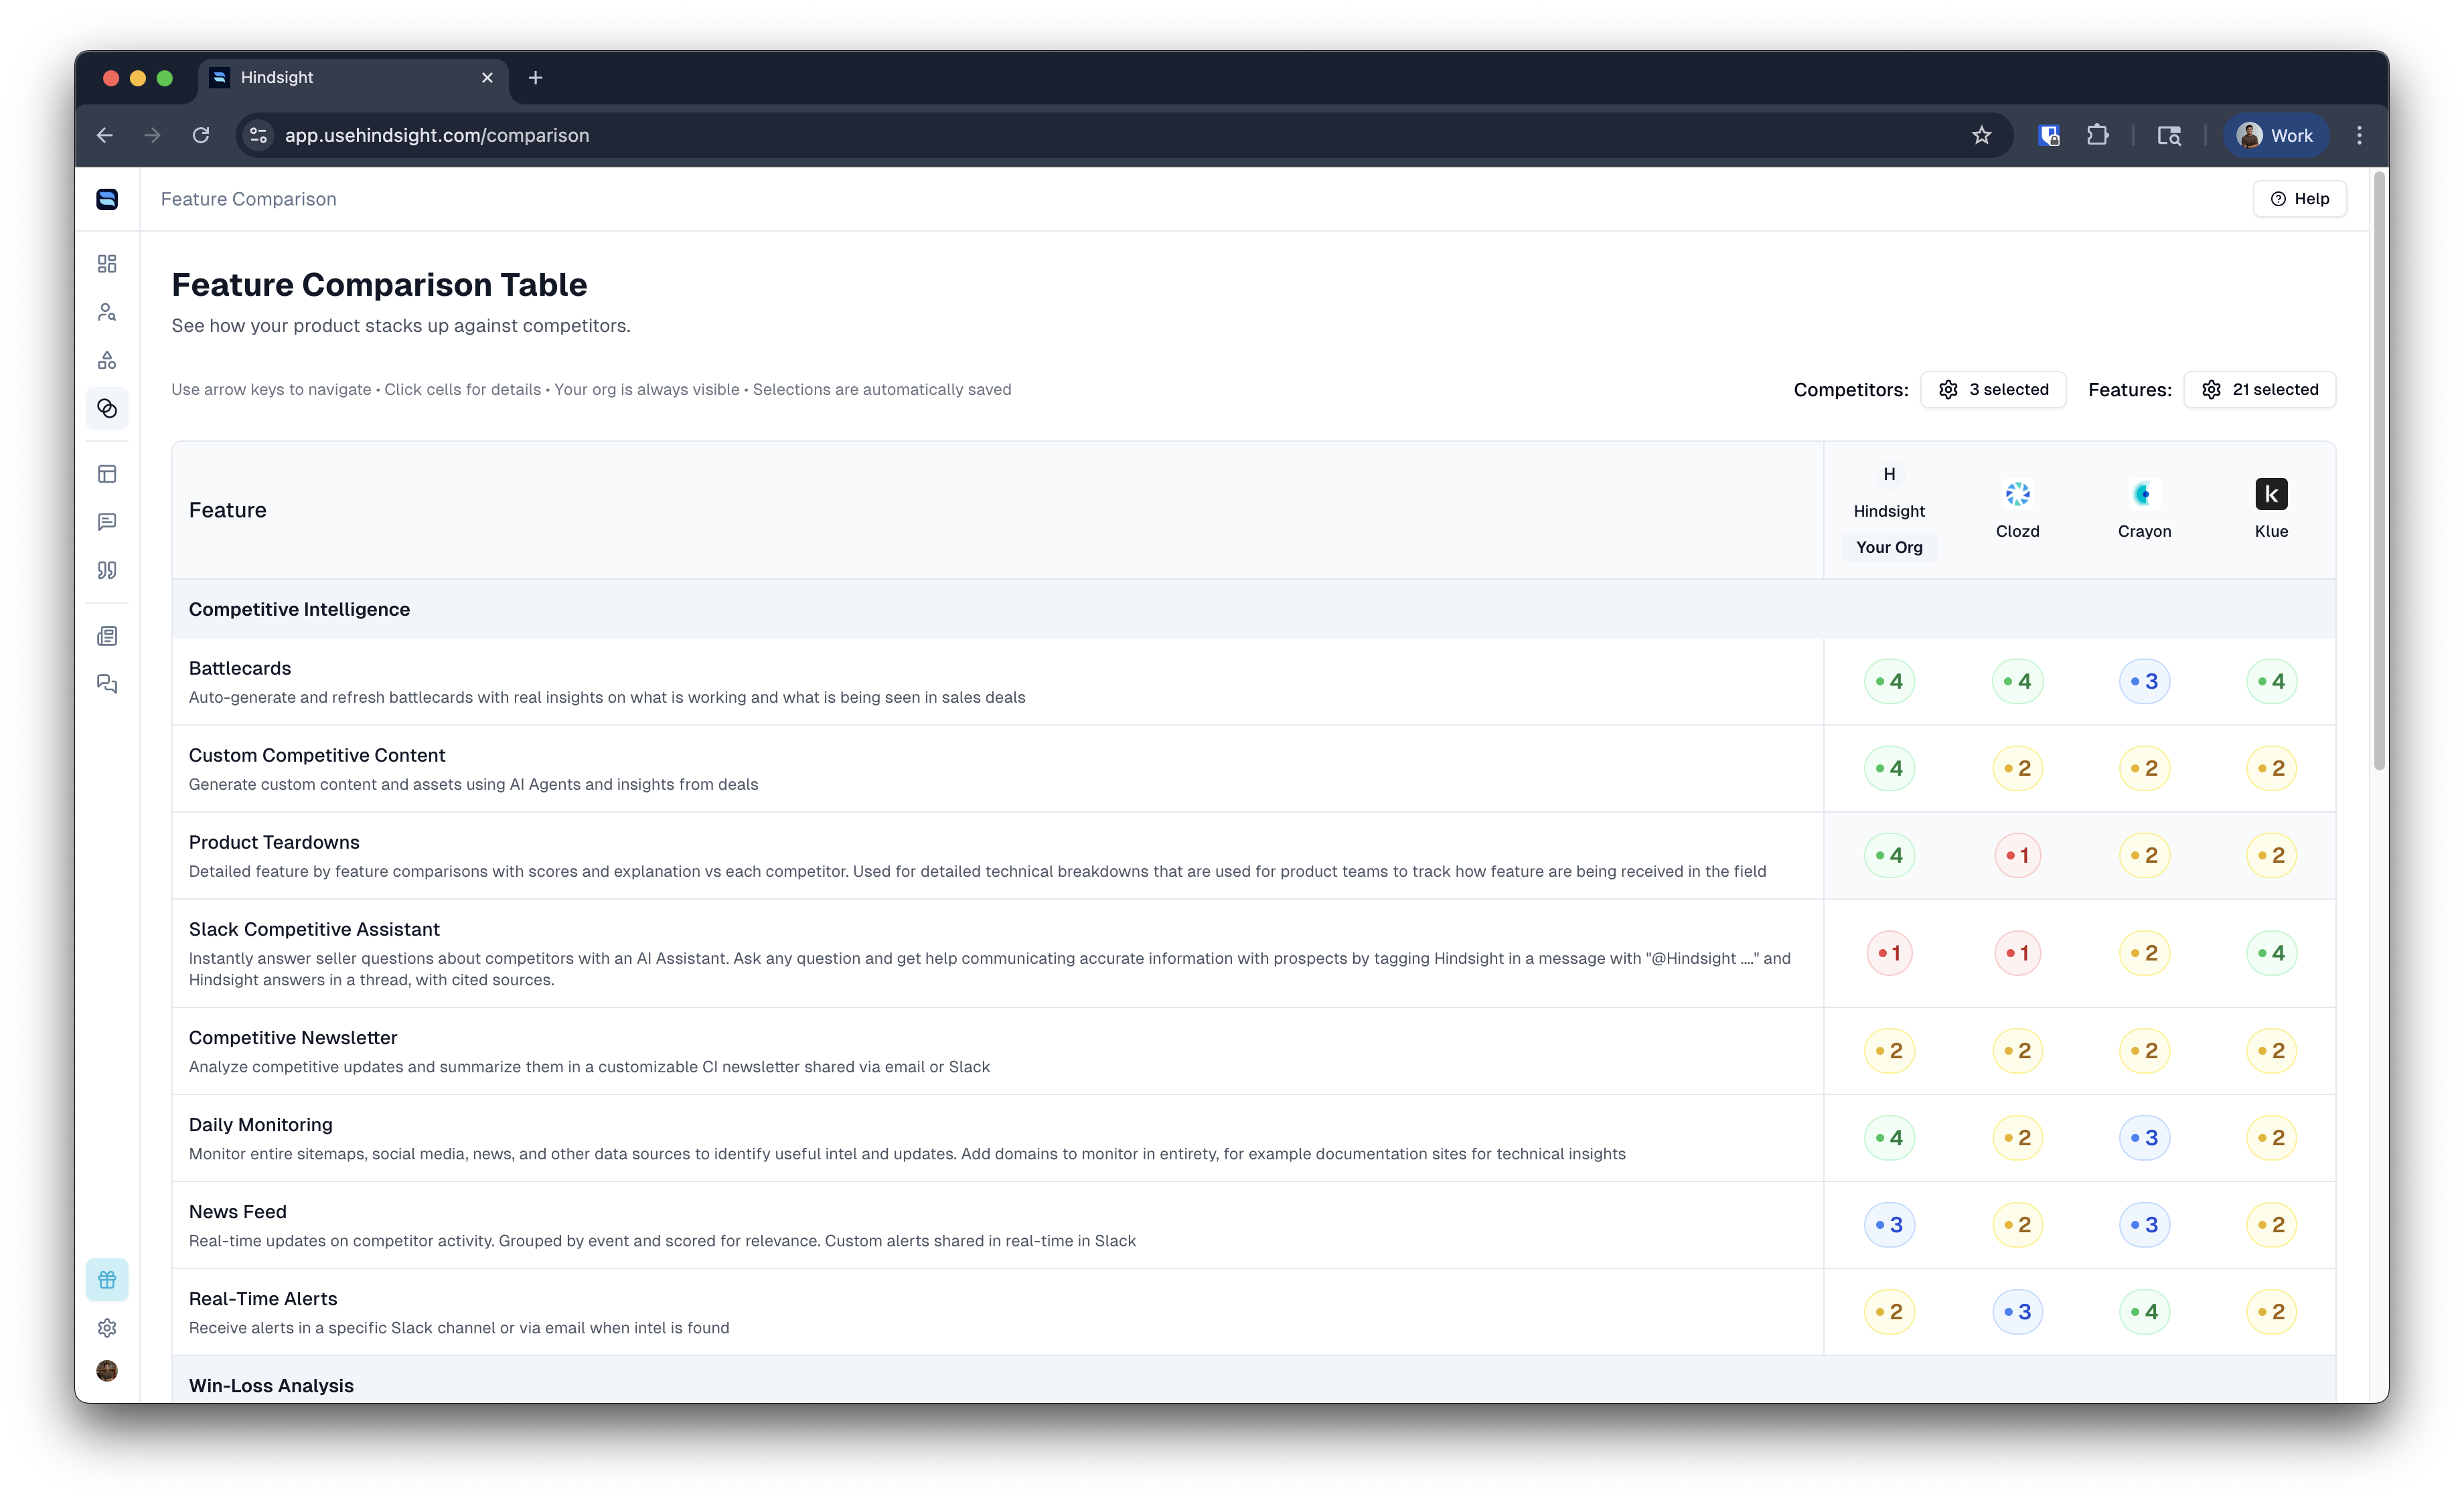Select the Product Teardowns feature title
2464x1502 pixels.
click(274, 843)
